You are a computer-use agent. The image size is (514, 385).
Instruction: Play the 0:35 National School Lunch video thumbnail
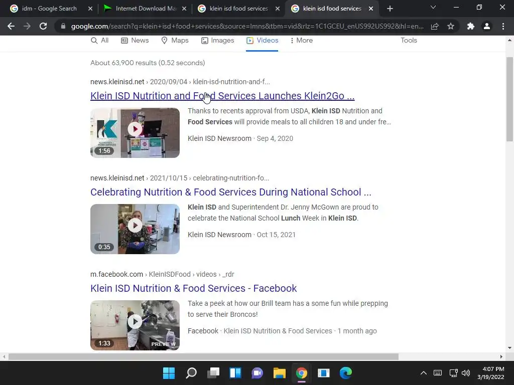[x=135, y=229]
